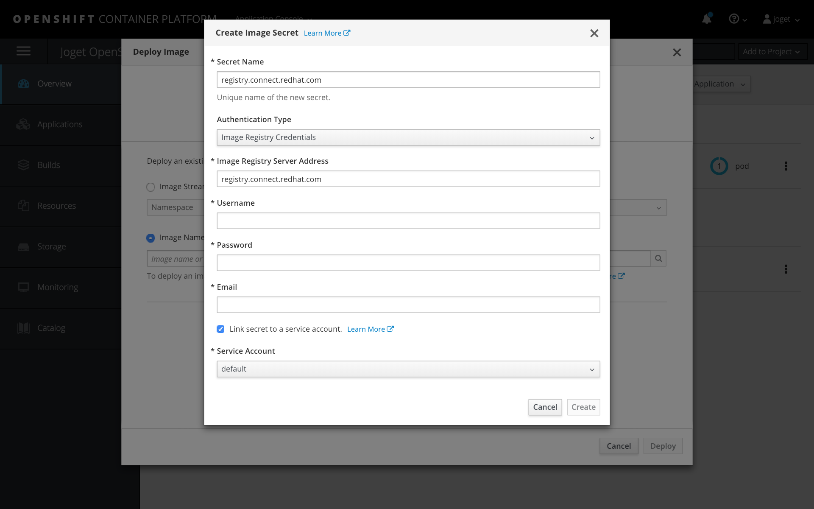Uncheck Link secret to service account
Image resolution: width=814 pixels, height=509 pixels.
point(220,329)
